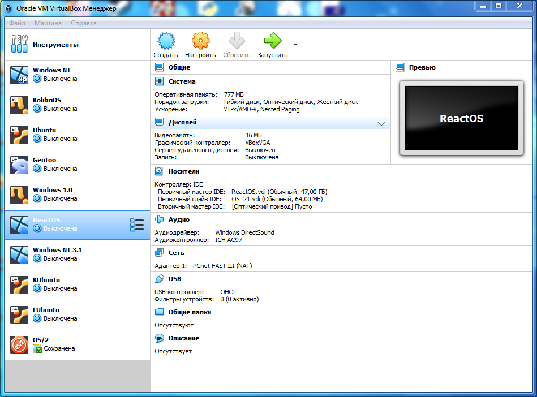
Task: Click the Создать (Create) starburst icon
Action: tap(166, 41)
